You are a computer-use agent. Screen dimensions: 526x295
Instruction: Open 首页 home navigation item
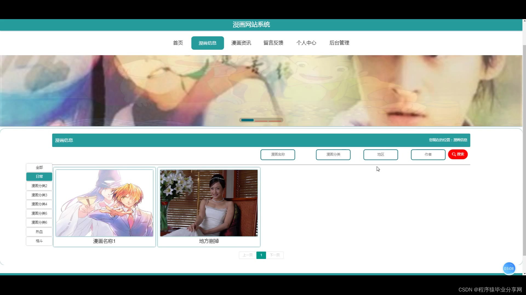[178, 43]
